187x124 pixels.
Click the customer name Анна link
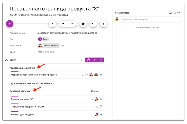point(33,15)
